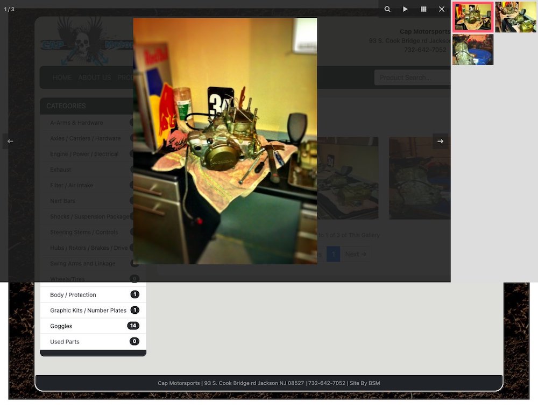Click the 14 count badge beside Goggles
Image resolution: width=538 pixels, height=408 pixels.
coord(133,326)
